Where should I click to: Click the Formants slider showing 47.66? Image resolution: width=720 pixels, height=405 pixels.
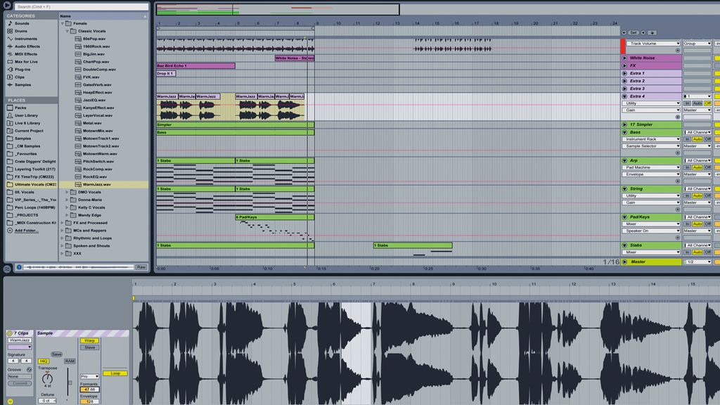[x=89, y=389]
